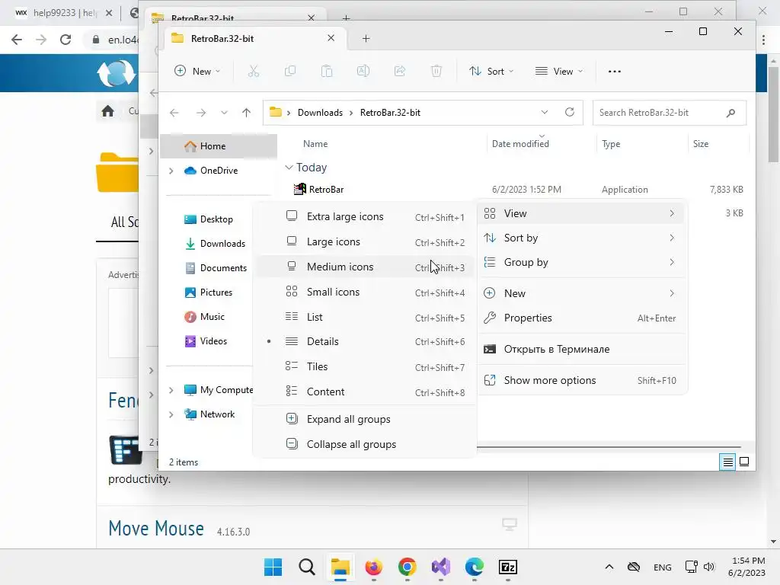The height and width of the screenshot is (585, 780).
Task: Click File Explorer icon on taskbar
Action: click(340, 567)
